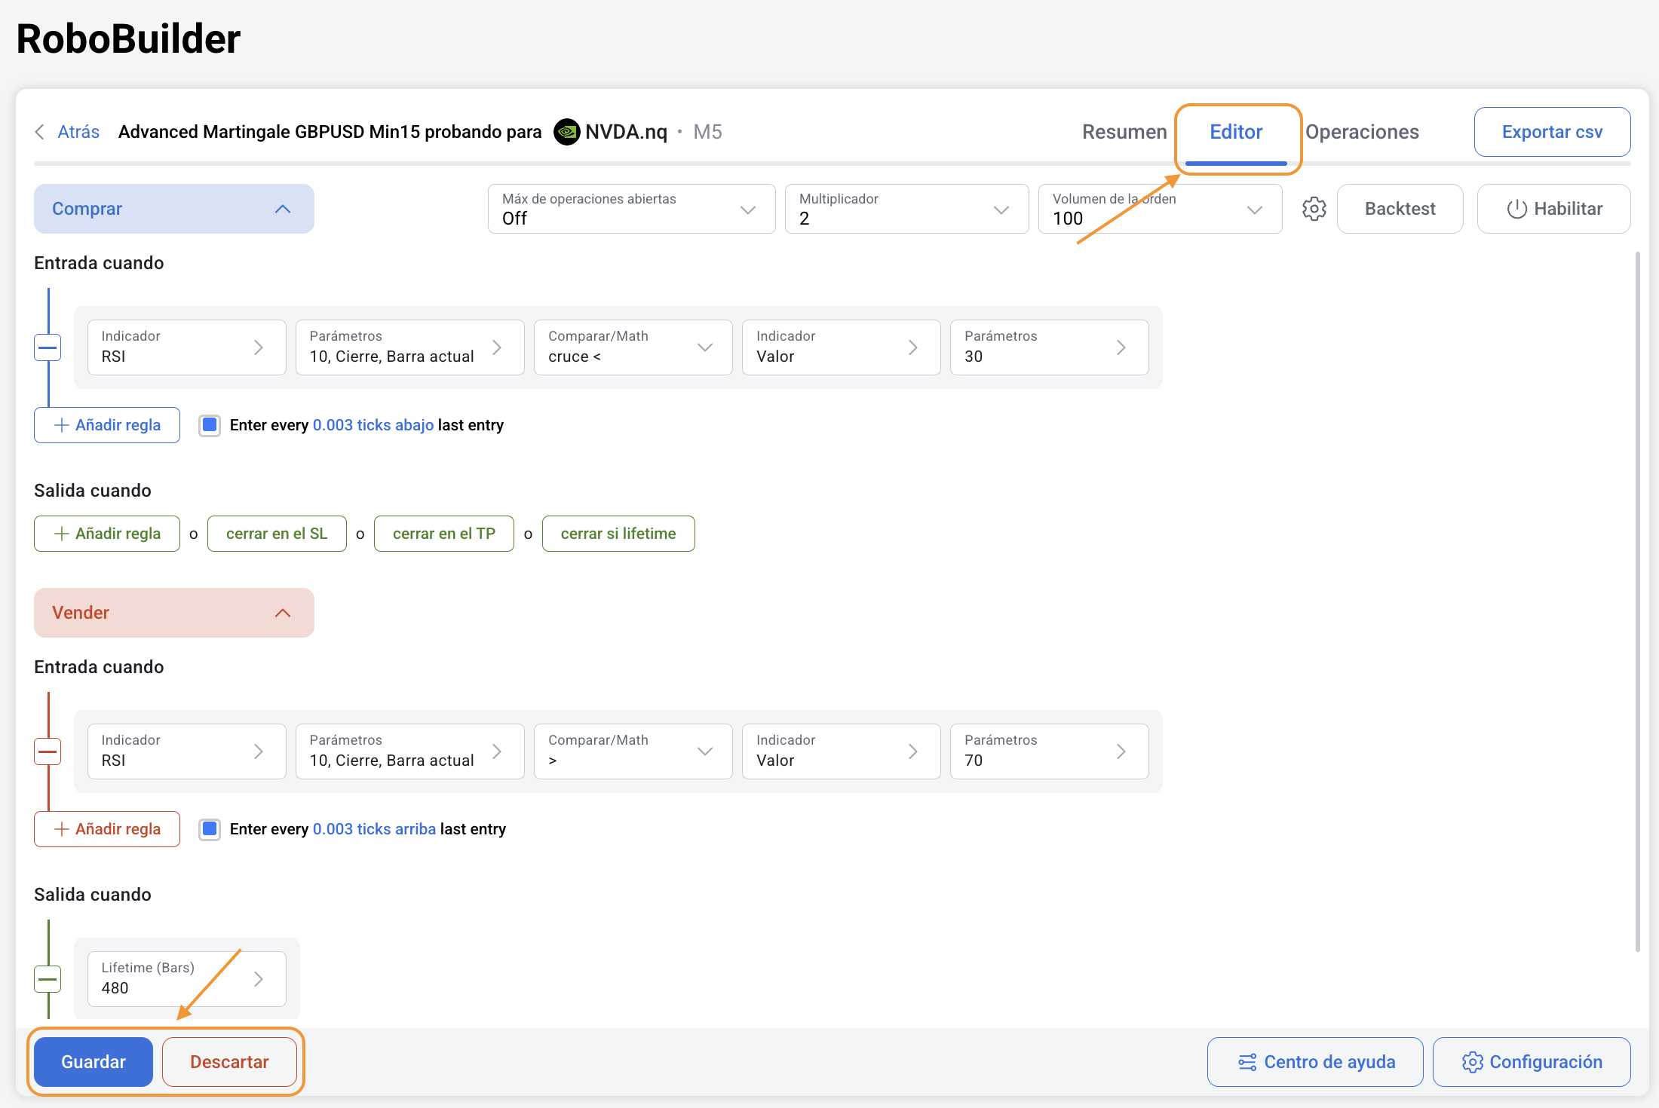Open the Multiplicador dropdown

[x=906, y=209]
